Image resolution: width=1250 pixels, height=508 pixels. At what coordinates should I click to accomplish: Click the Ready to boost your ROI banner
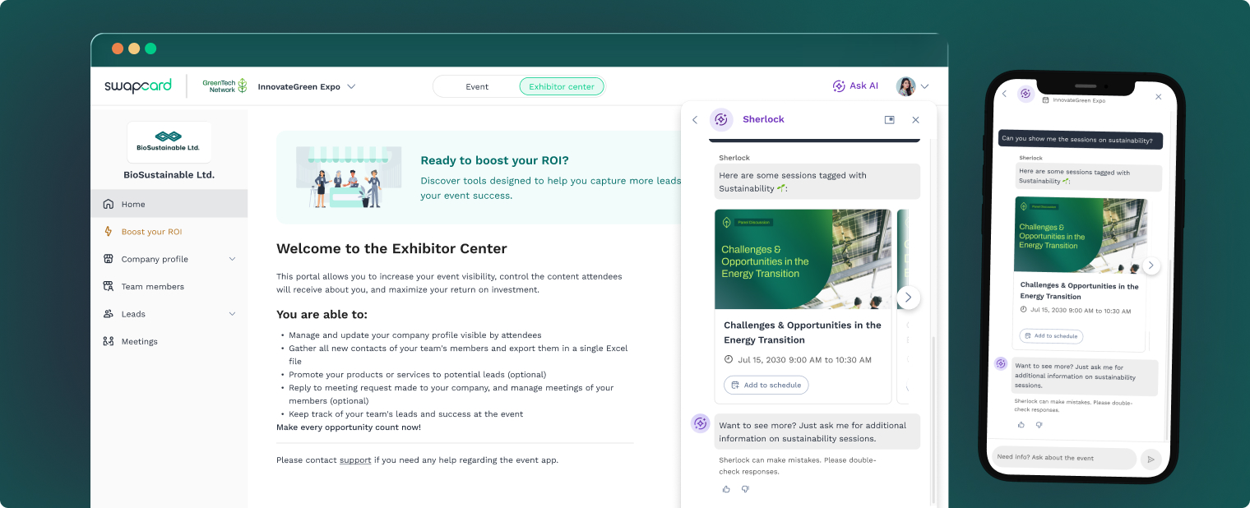[479, 178]
